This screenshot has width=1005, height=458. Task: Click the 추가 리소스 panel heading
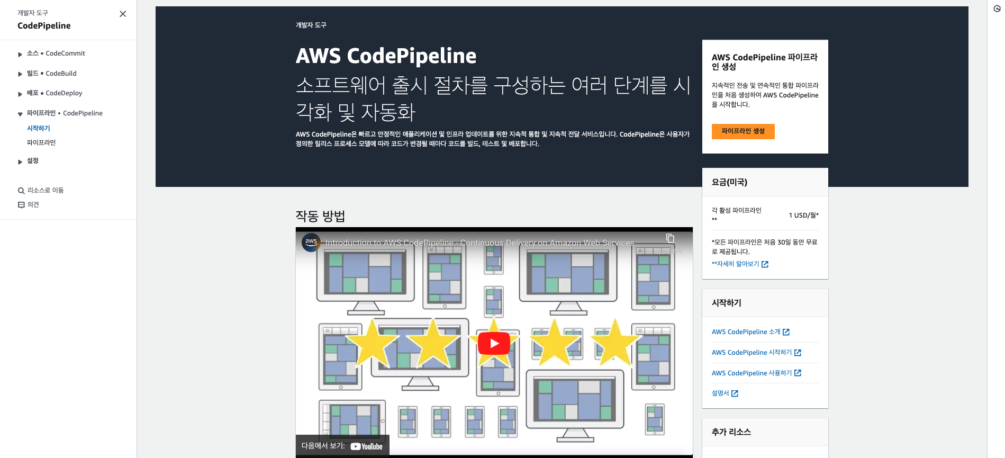click(x=731, y=432)
